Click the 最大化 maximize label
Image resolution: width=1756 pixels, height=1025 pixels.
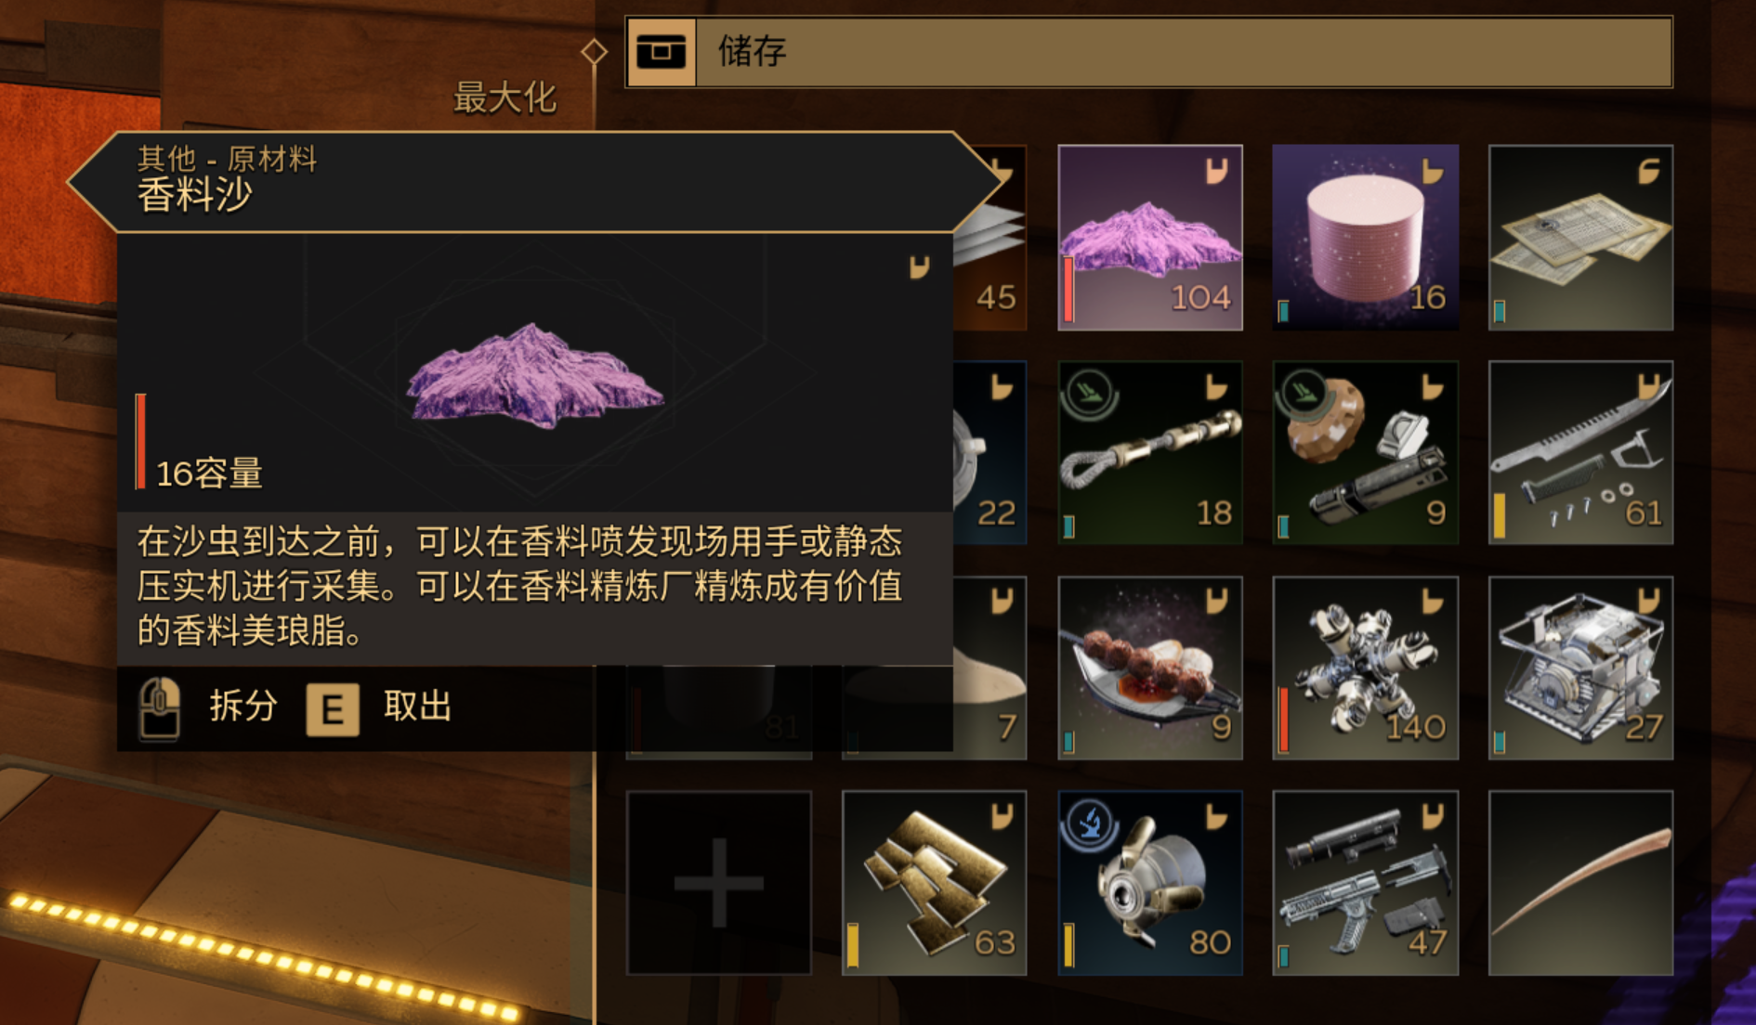pyautogui.click(x=505, y=97)
